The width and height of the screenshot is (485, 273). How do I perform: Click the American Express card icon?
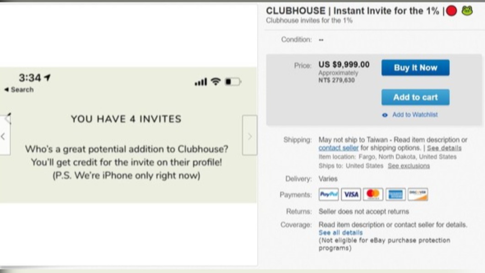395,195
